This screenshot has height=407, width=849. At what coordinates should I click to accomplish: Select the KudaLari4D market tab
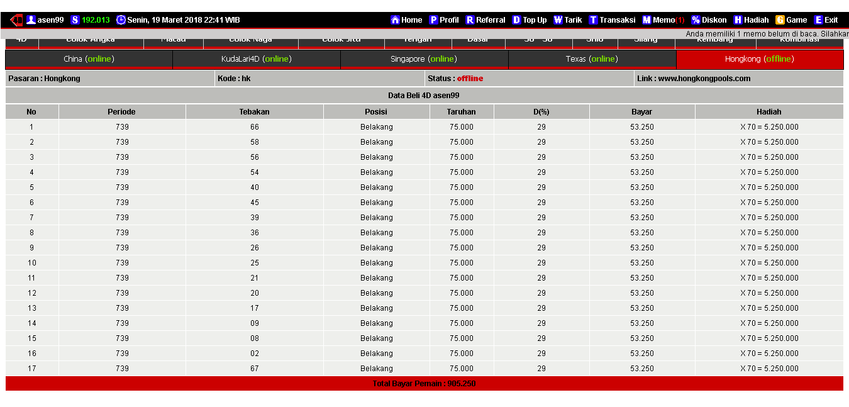[256, 59]
